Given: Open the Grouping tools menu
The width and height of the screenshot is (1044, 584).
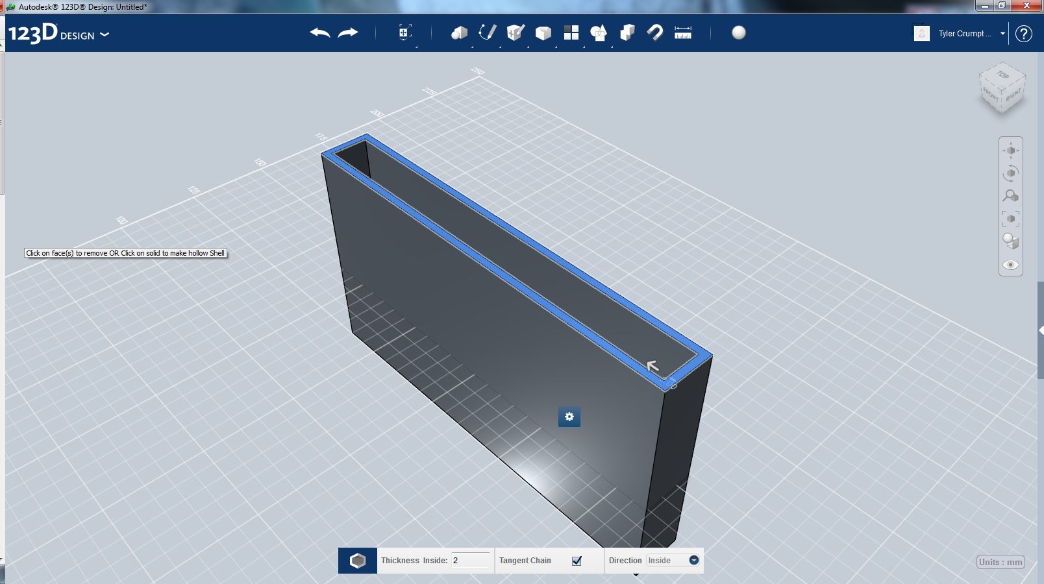Looking at the screenshot, I should click(x=599, y=32).
